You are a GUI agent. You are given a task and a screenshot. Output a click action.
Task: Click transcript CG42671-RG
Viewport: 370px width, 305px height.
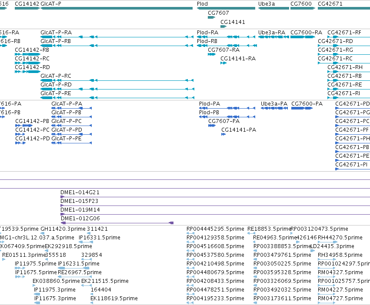pos(344,54)
